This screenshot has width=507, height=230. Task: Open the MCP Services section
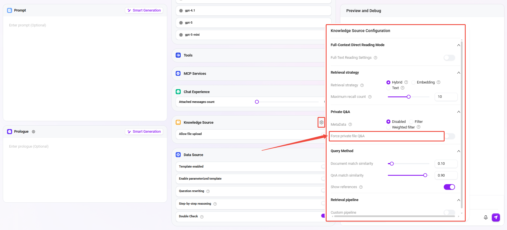coord(248,74)
